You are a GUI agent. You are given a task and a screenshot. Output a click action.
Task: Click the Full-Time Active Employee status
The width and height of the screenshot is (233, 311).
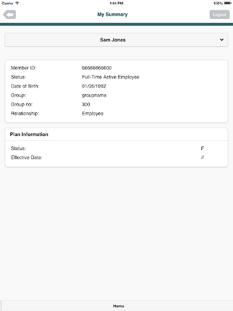click(x=110, y=77)
